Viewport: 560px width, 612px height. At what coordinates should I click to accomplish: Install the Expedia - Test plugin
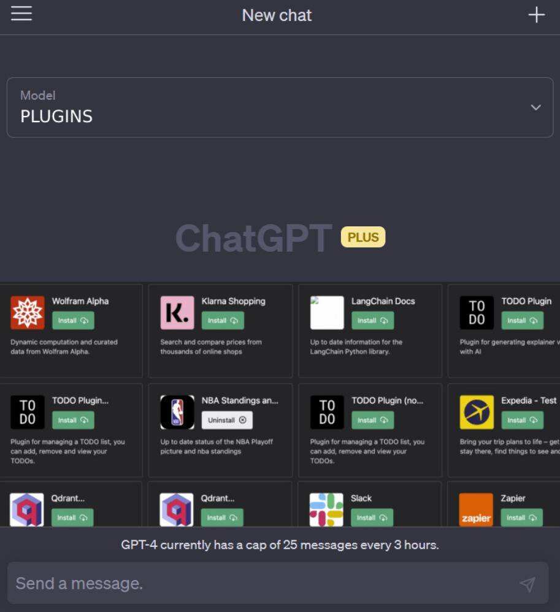(522, 420)
